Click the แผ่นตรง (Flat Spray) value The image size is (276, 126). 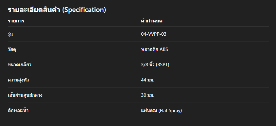tap(161, 110)
